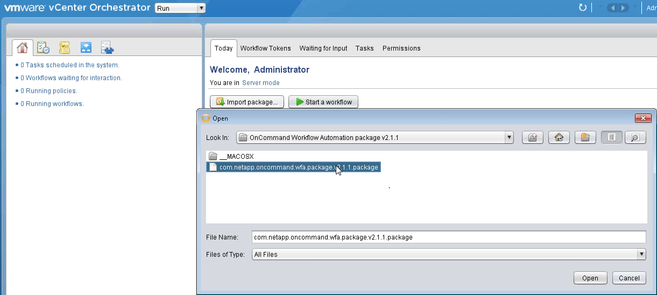Expand the Files of Type dropdown
The height and width of the screenshot is (295, 657).
point(641,254)
